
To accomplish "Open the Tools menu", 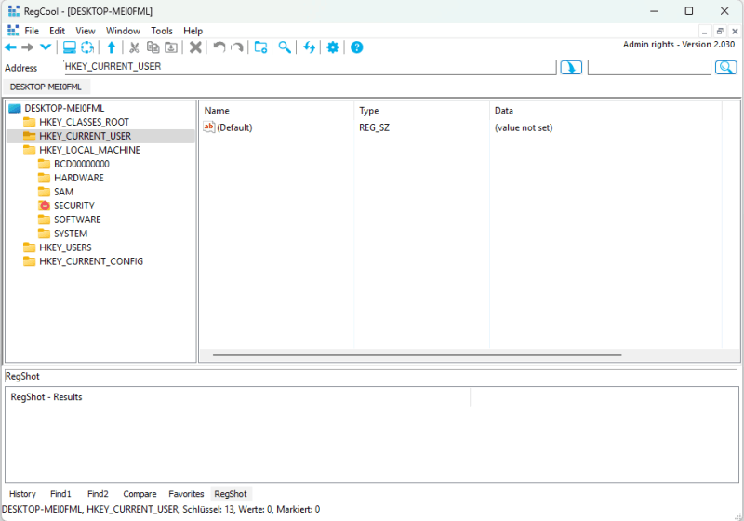I will pyautogui.click(x=162, y=31).
